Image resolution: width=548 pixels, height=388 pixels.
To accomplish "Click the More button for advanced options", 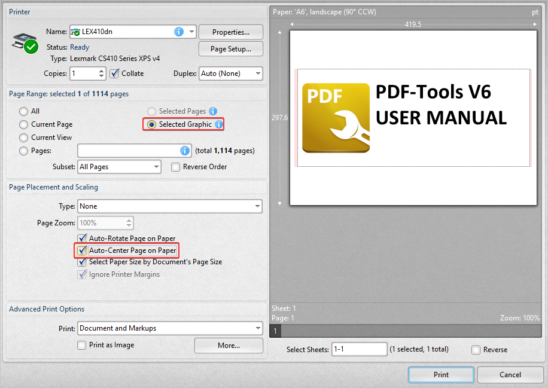I will tap(228, 346).
